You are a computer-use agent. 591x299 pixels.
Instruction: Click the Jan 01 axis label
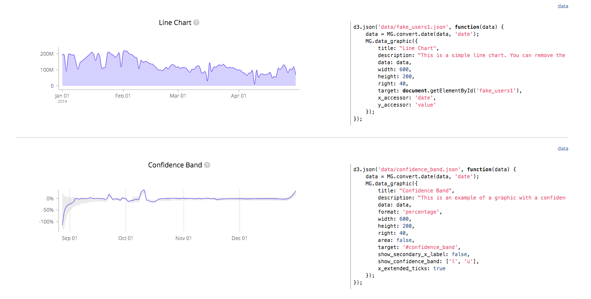click(x=62, y=95)
